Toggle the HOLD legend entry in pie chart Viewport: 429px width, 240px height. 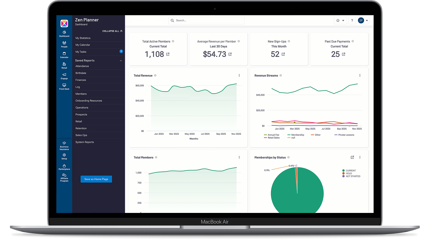[x=348, y=173]
